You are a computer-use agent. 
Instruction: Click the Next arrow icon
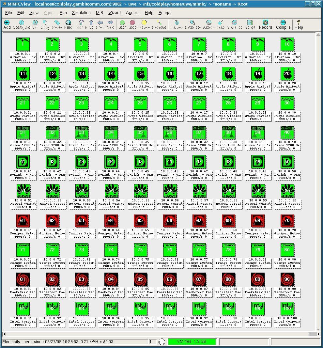110,24
